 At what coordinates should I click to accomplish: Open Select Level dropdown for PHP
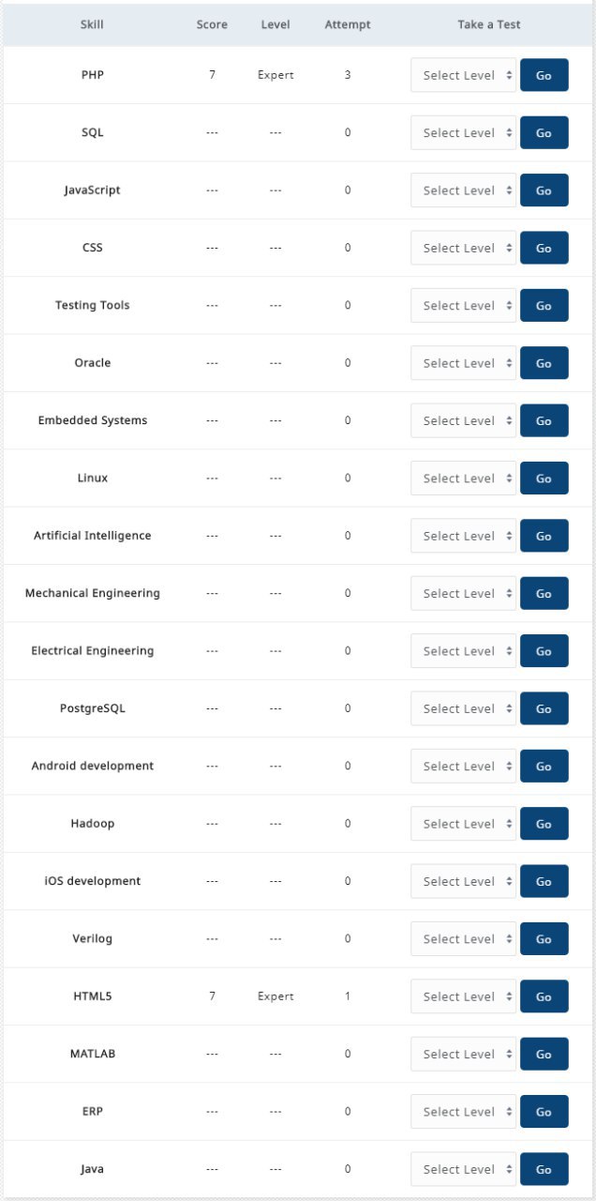coord(464,75)
